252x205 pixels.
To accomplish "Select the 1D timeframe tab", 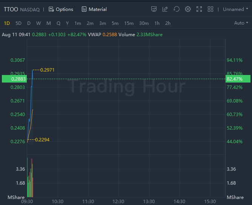I will click(7, 23).
